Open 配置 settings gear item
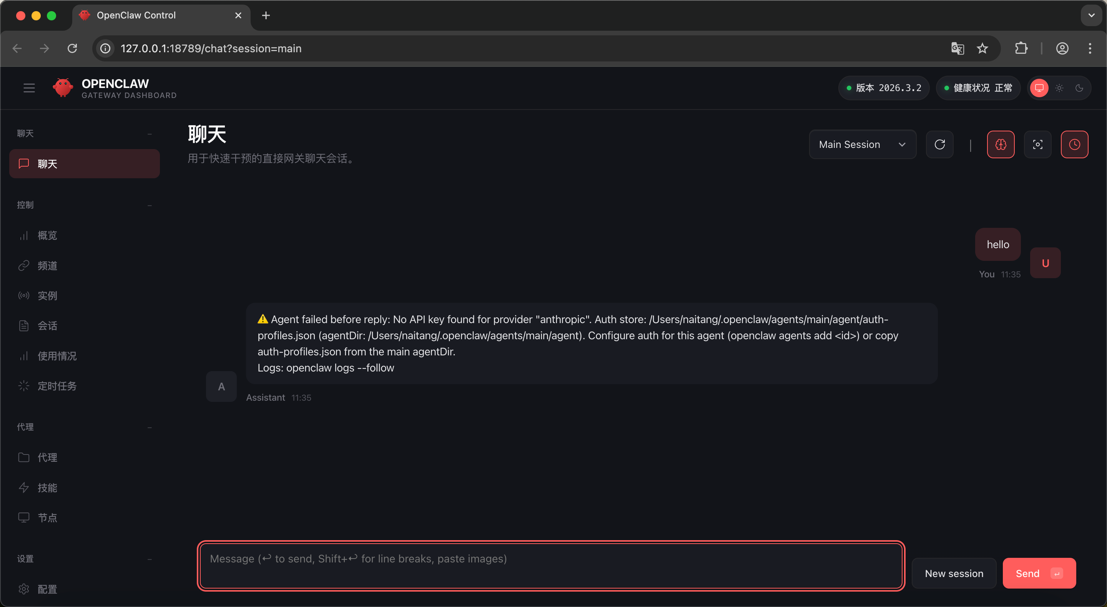The image size is (1107, 607). (47, 589)
